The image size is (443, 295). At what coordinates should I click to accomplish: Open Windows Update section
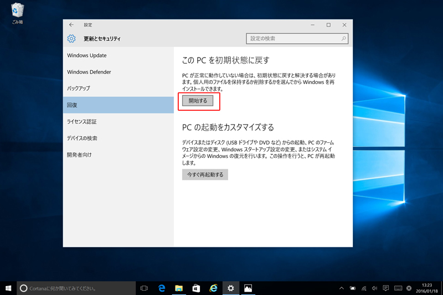tap(119, 55)
